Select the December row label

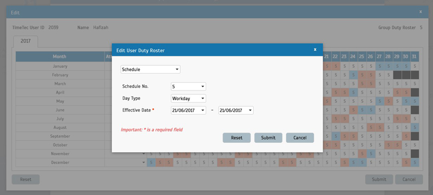tap(60, 163)
